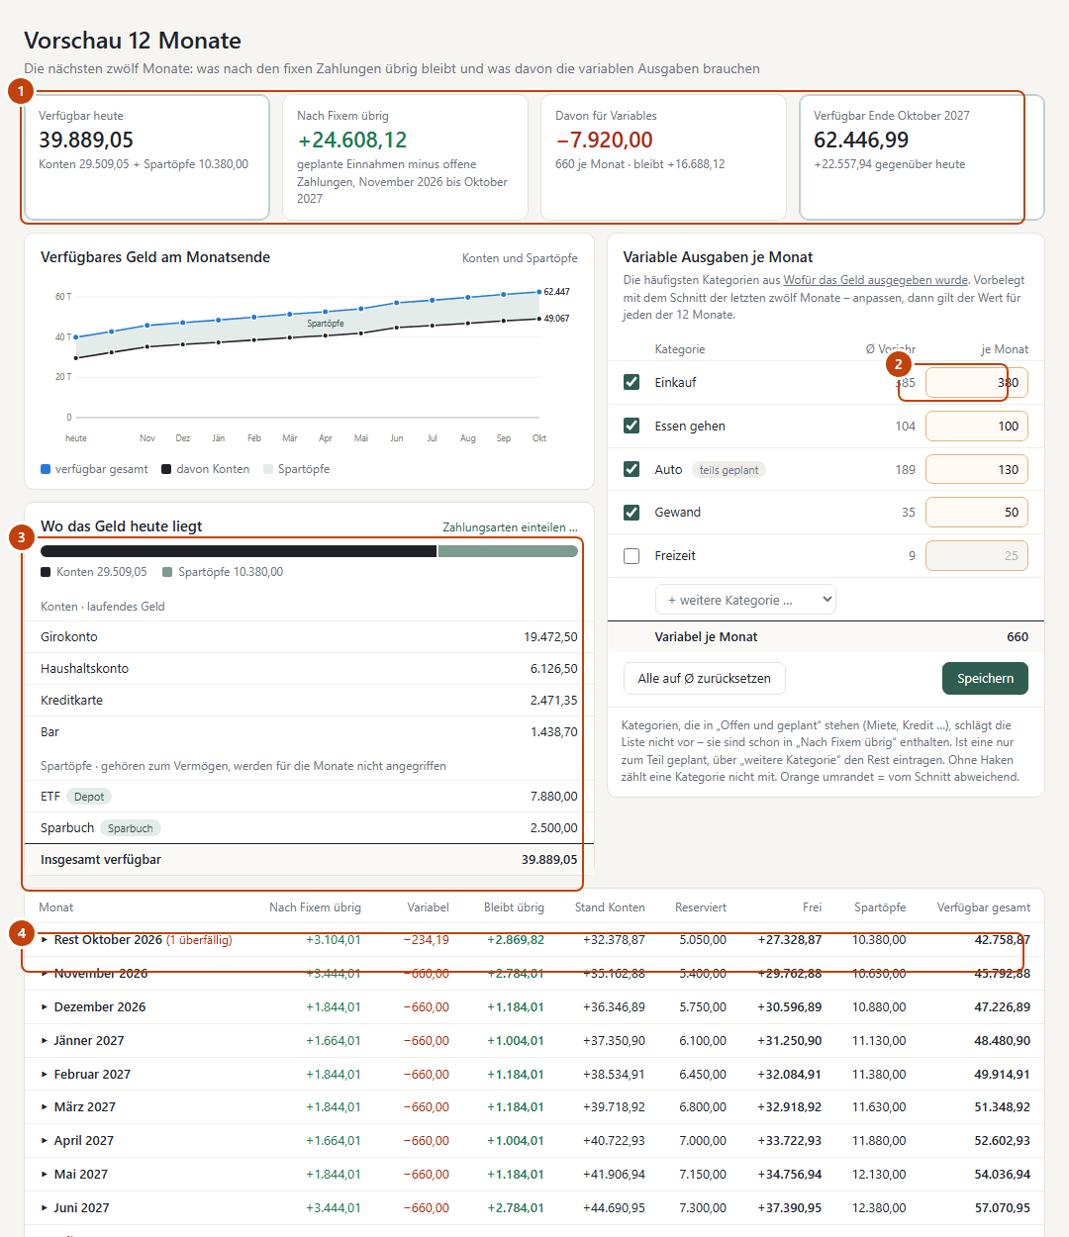Click the dark Konten segment of the distribution bar

tap(239, 551)
